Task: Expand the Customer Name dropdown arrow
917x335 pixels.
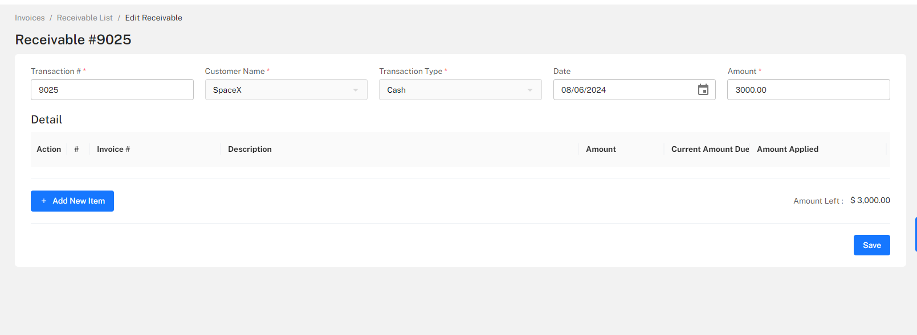Action: click(x=356, y=90)
